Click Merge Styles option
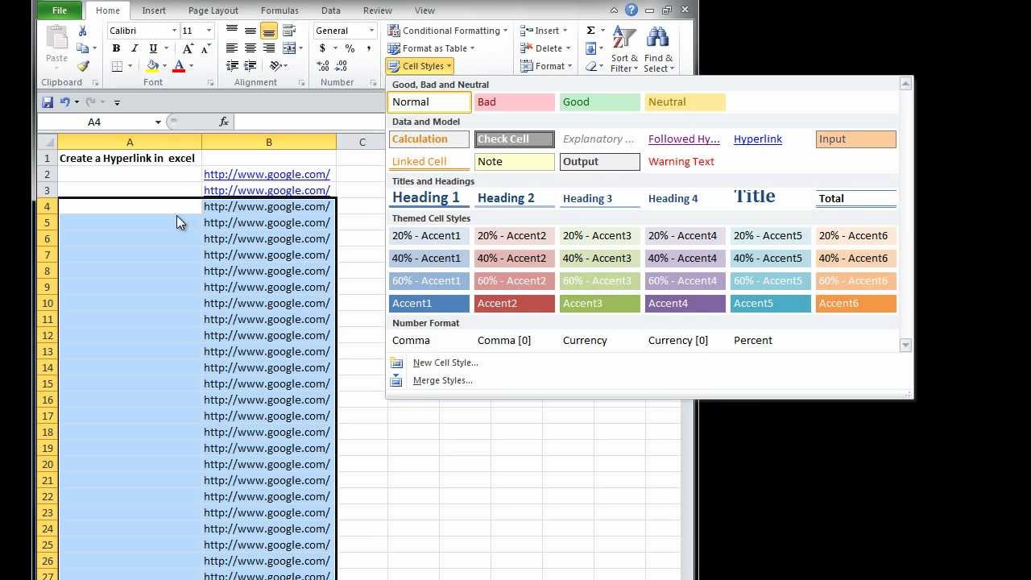 [x=442, y=380]
